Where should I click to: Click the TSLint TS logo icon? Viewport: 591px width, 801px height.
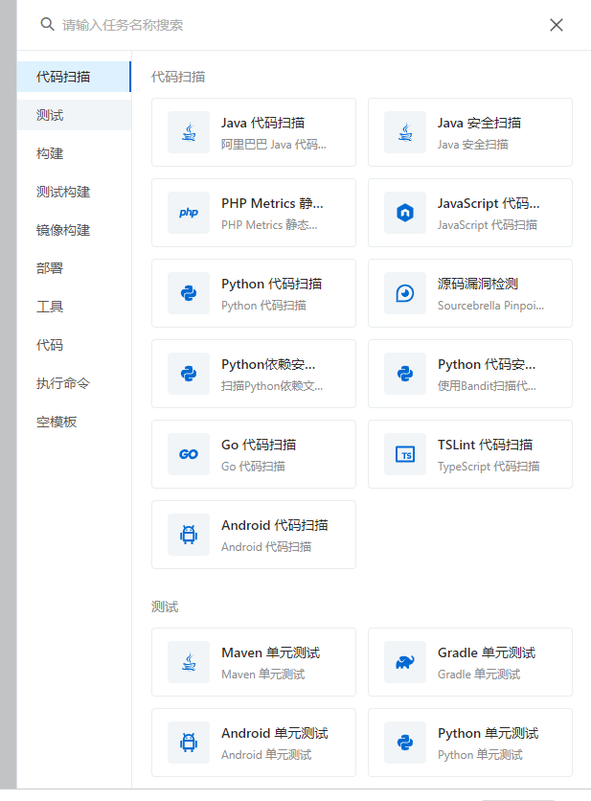(x=405, y=454)
